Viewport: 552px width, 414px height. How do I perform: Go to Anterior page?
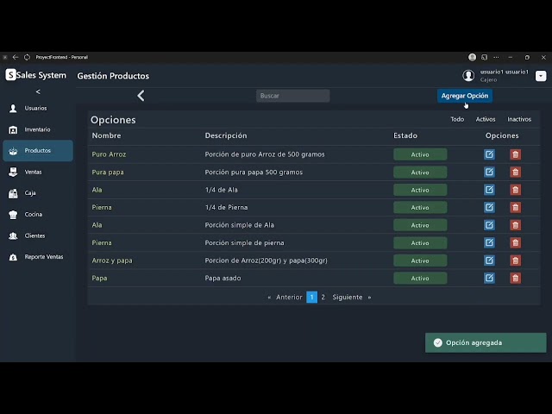(289, 297)
